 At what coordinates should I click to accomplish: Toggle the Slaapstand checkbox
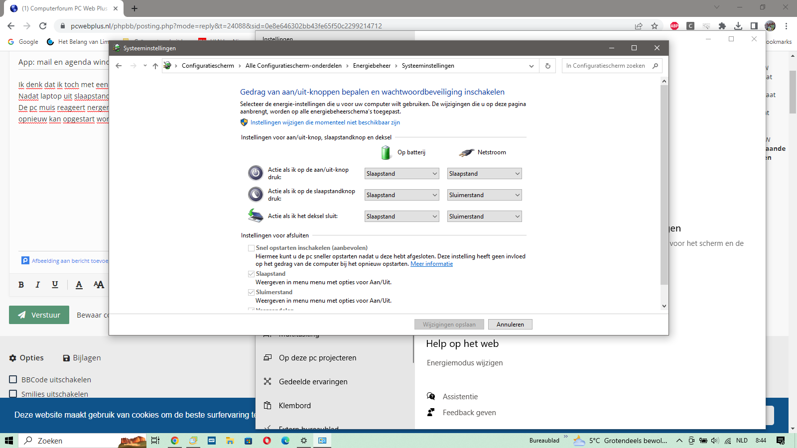251,274
